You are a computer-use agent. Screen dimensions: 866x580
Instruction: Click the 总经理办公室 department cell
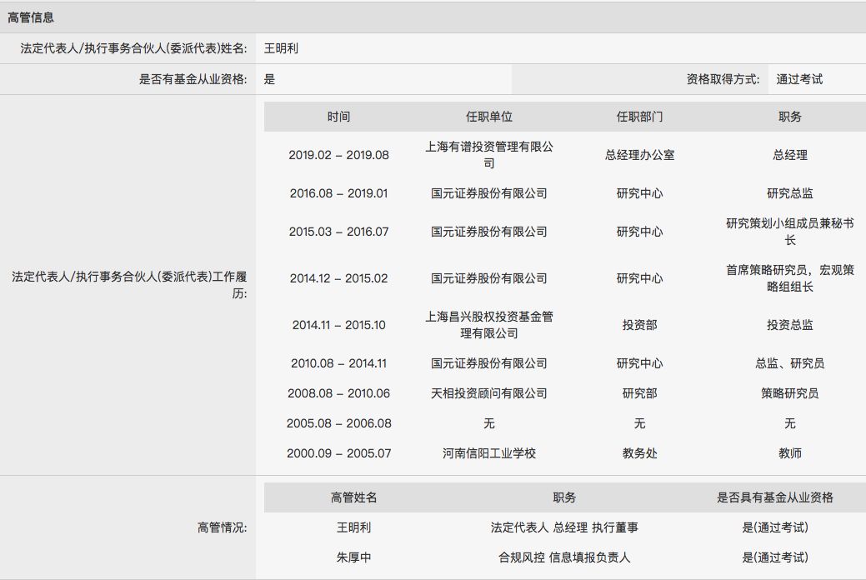click(x=639, y=155)
